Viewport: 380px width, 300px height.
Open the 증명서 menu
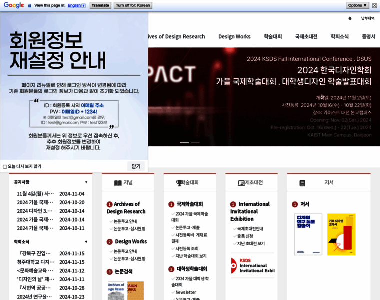click(x=368, y=37)
